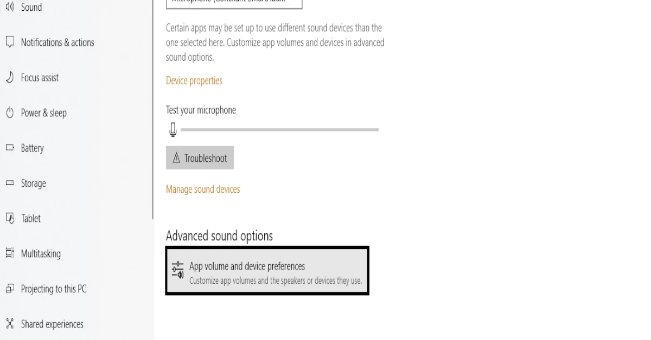This screenshot has width=651, height=340.
Task: Click the microphone icon beside test bar
Action: click(173, 129)
